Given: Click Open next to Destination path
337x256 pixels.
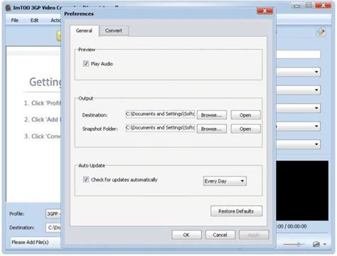Looking at the screenshot, I should 245,115.
